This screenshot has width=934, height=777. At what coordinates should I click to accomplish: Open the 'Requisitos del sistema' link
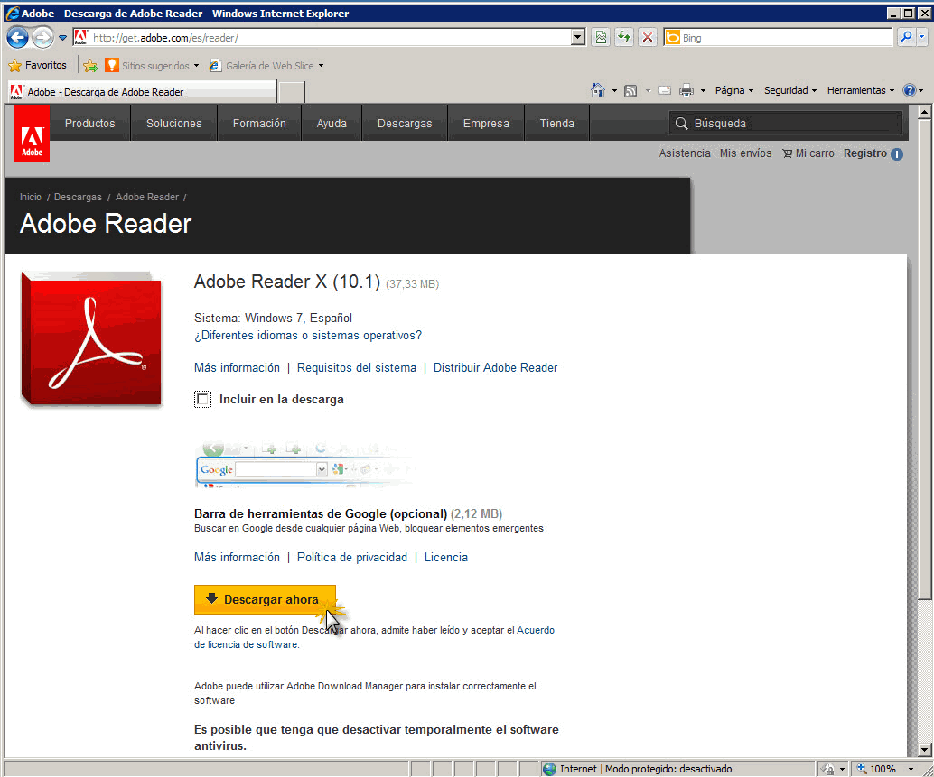click(357, 367)
